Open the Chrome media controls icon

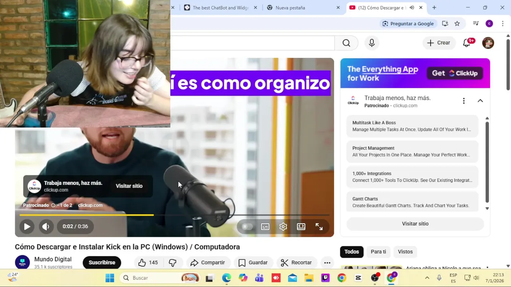coord(475,24)
